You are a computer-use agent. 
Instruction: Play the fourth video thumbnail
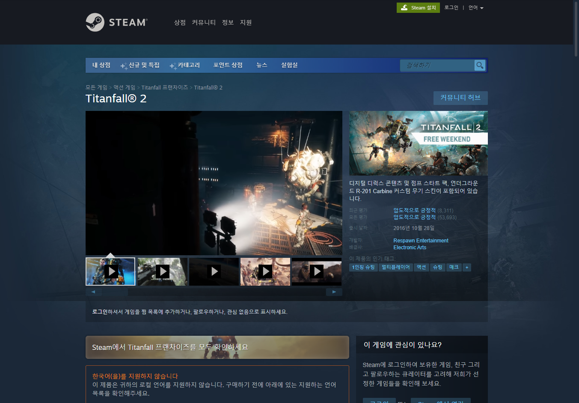click(265, 272)
